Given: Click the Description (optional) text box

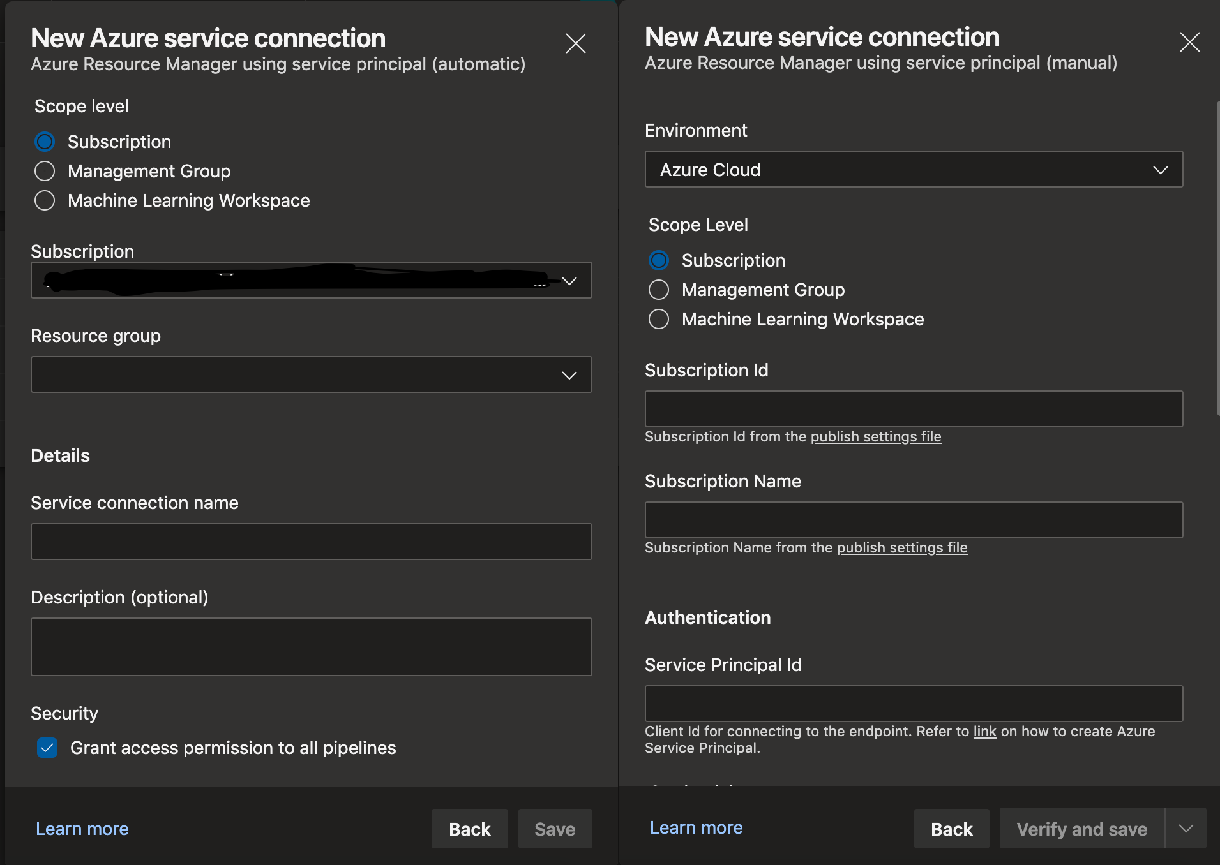Looking at the screenshot, I should point(312,647).
